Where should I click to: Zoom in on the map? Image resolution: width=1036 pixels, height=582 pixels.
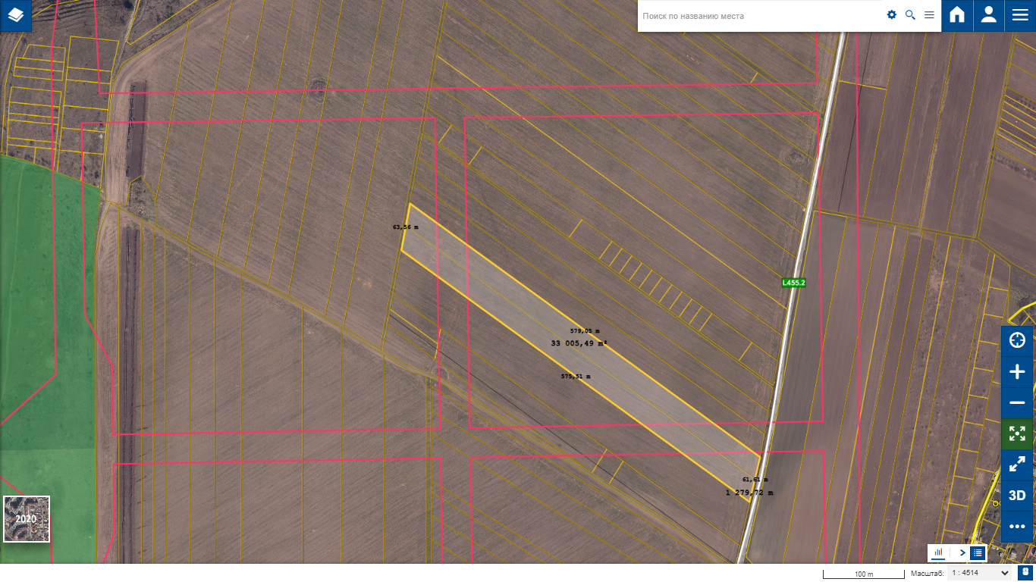pos(1017,371)
